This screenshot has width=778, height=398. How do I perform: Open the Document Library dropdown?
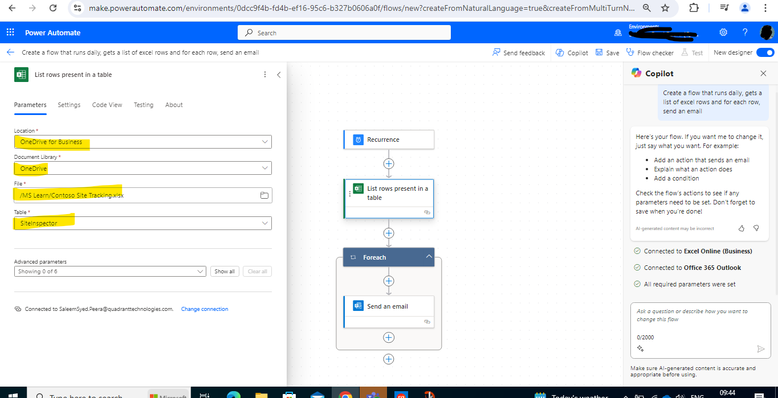coord(143,168)
